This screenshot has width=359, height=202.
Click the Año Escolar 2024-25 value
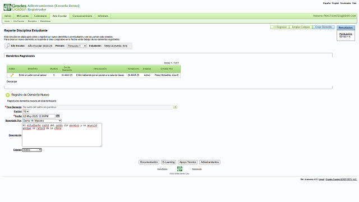(x=40, y=46)
